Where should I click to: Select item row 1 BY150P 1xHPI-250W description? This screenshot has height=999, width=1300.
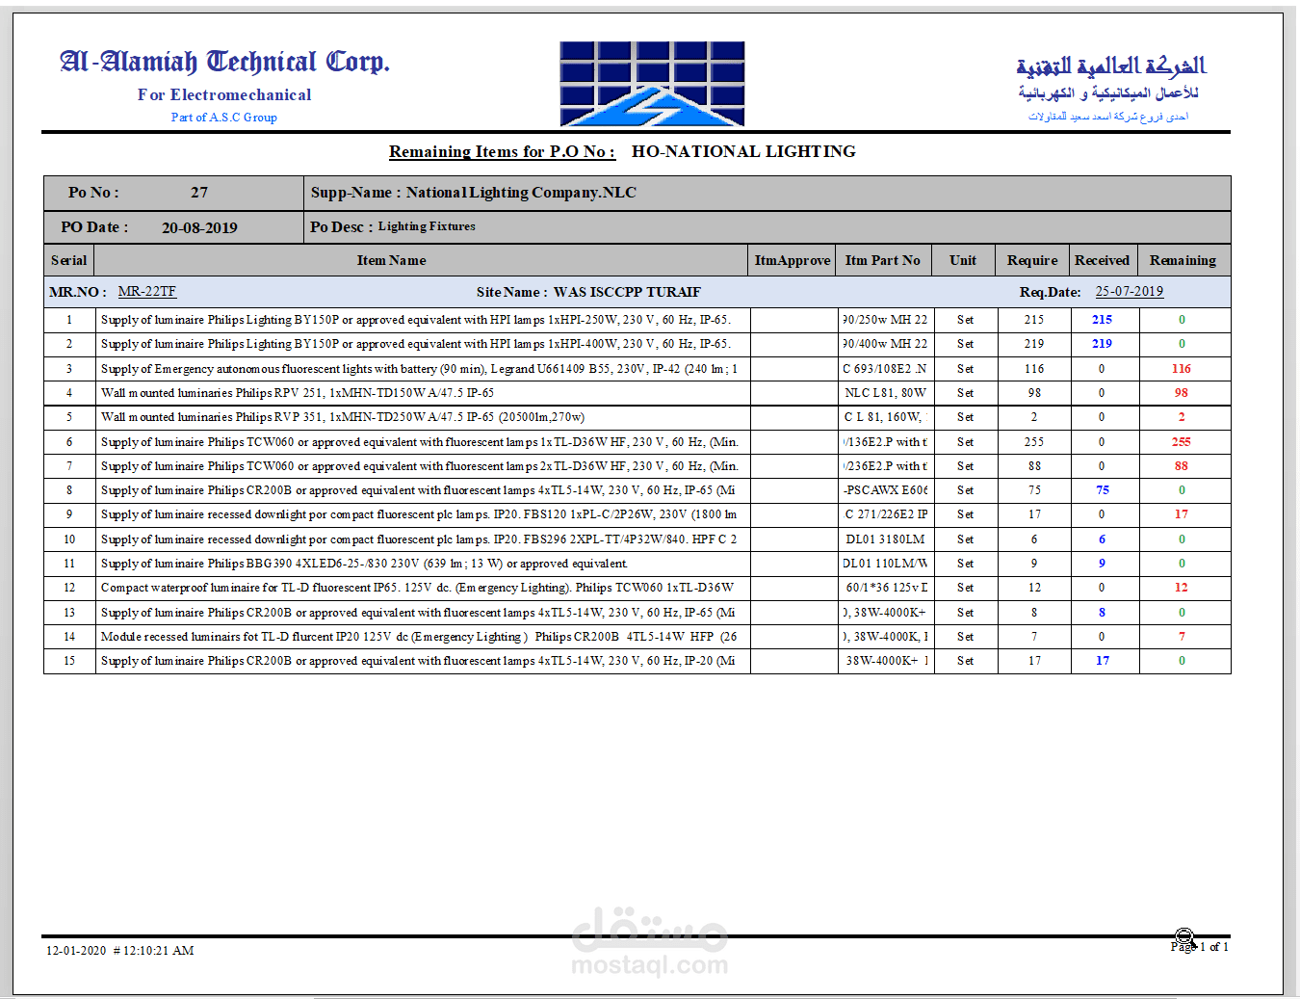click(416, 320)
